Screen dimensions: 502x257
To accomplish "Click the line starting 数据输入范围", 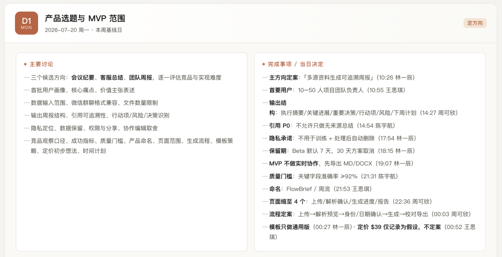I will click(x=94, y=103).
